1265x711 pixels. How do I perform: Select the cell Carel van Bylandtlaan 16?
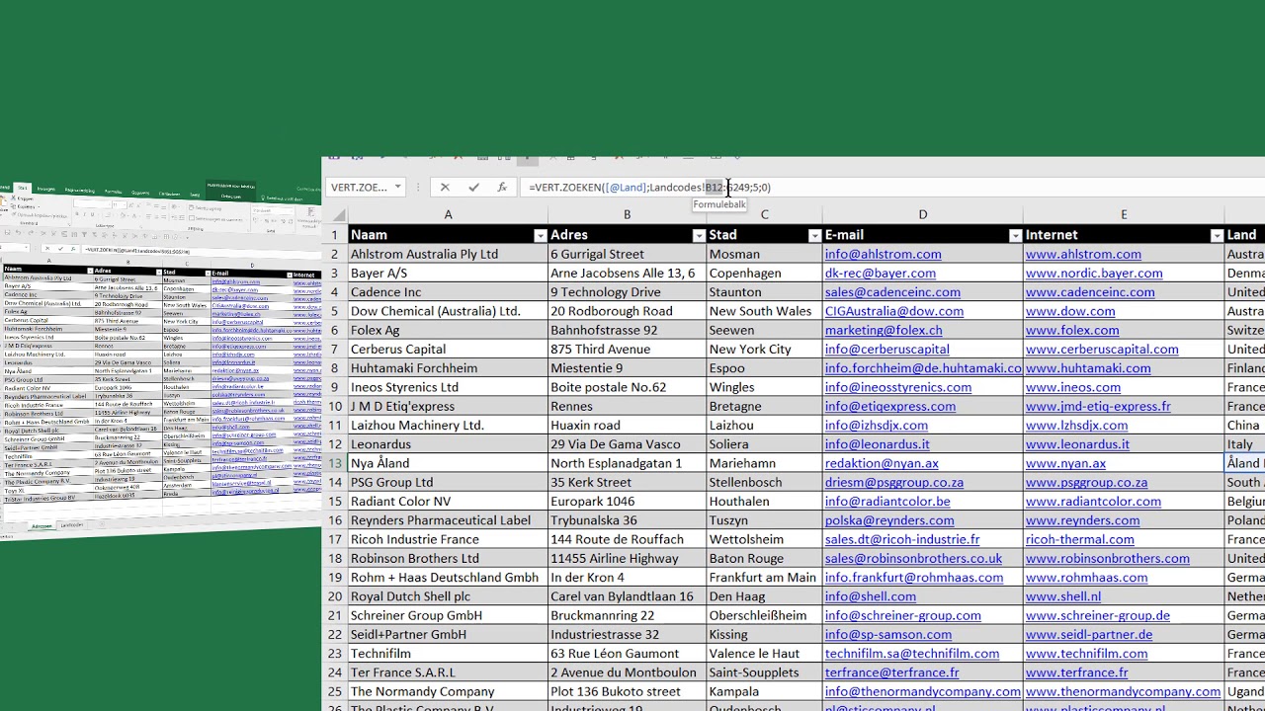627,596
